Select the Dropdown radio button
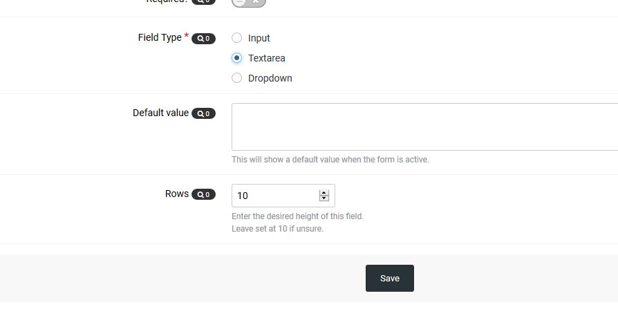 [x=237, y=78]
